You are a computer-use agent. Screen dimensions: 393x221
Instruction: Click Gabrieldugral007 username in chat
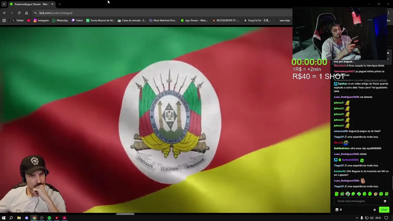pyautogui.click(x=344, y=72)
